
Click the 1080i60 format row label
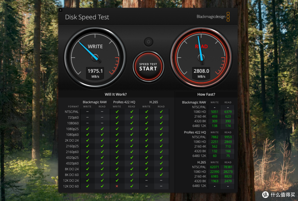point(73,123)
